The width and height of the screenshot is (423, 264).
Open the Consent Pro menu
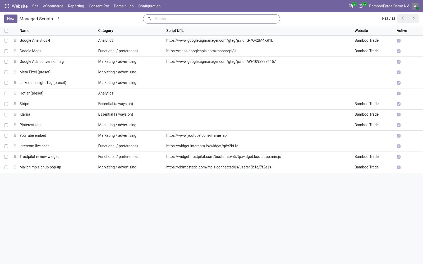point(99,6)
